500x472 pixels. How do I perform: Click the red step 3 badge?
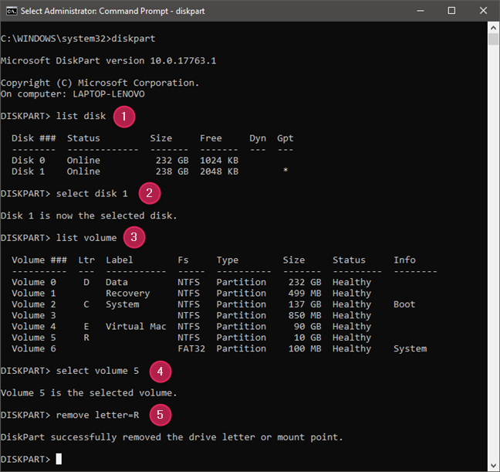pos(134,238)
